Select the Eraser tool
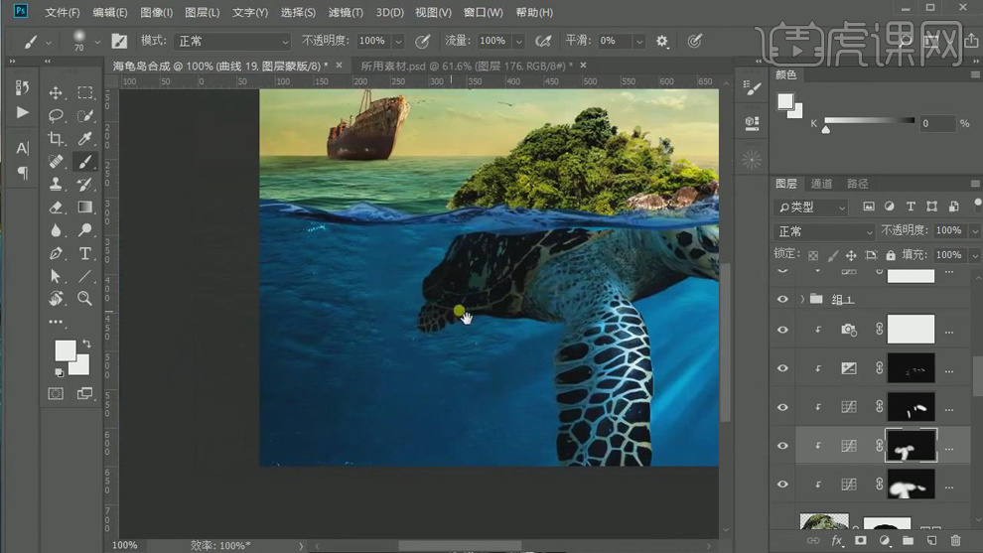Screen dimensions: 983x553 pyautogui.click(x=56, y=207)
